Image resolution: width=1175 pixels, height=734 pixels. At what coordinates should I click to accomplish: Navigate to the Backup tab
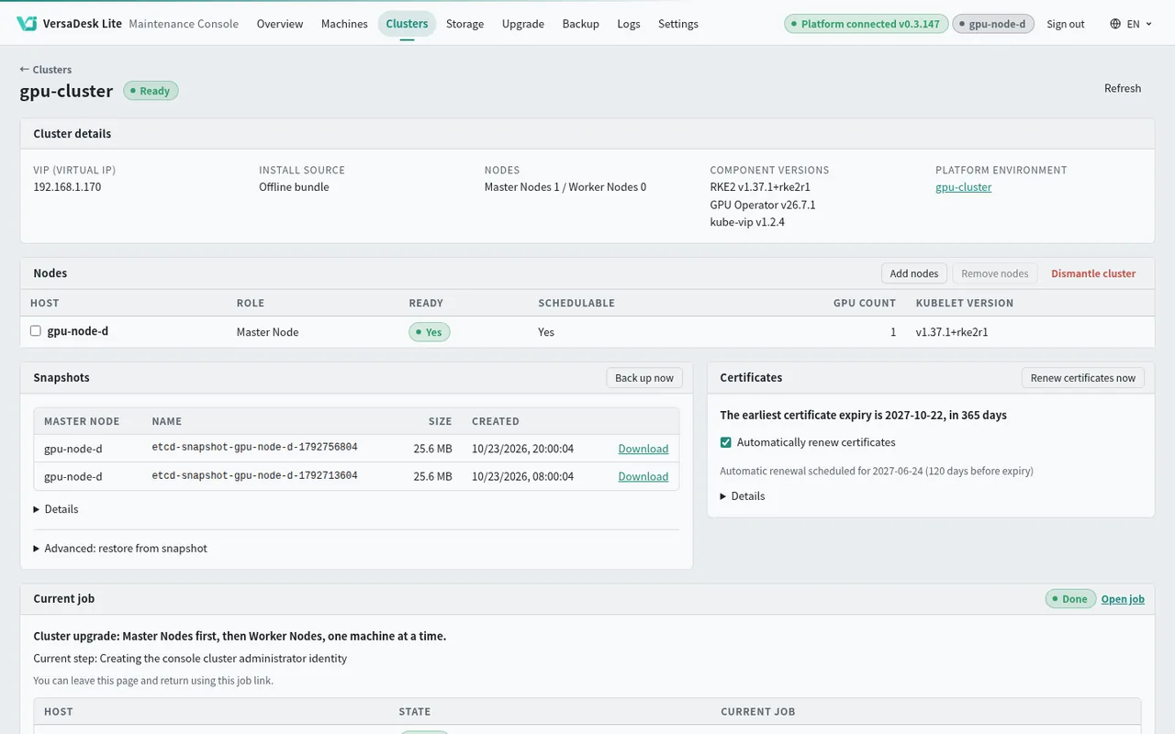click(580, 24)
